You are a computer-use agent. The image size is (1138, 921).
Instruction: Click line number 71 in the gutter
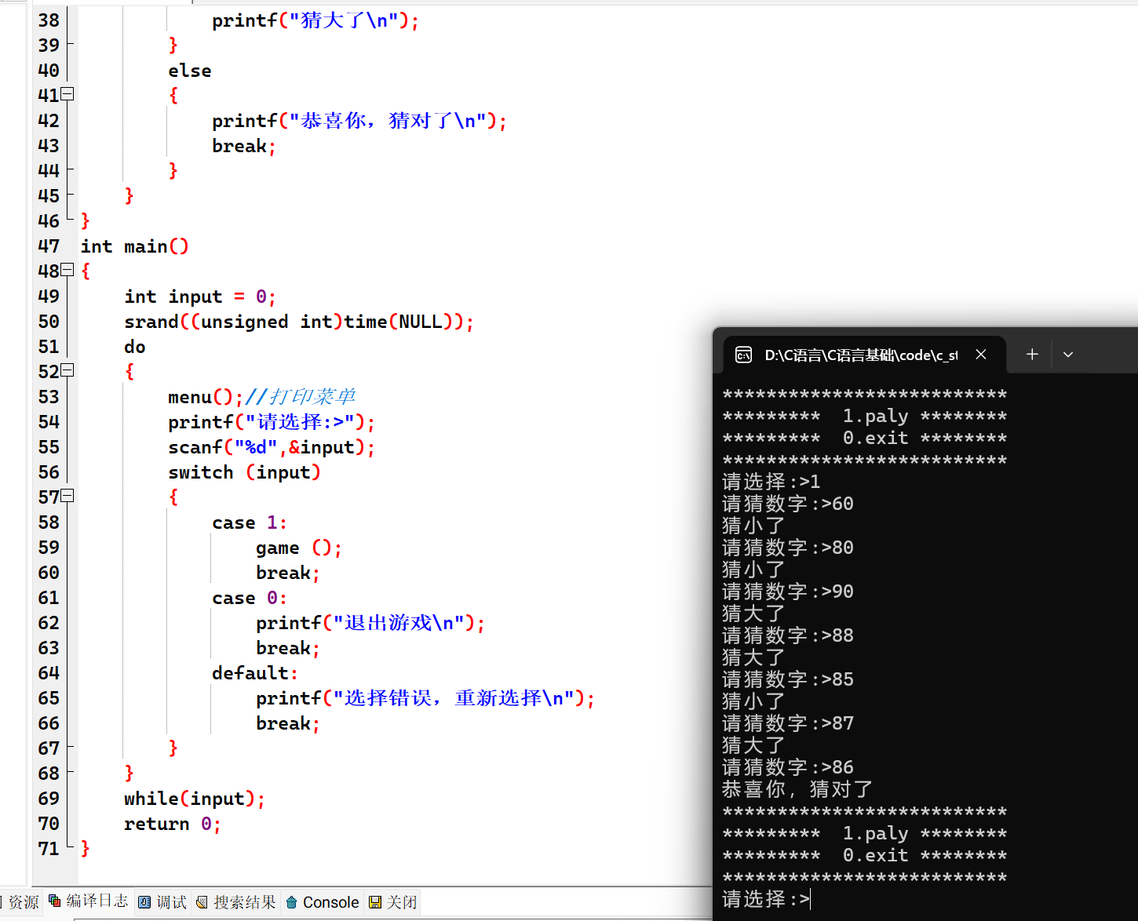click(x=49, y=849)
